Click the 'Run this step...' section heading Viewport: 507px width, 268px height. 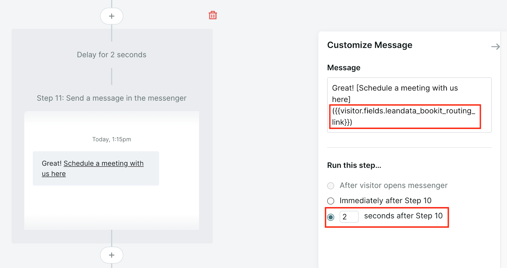[354, 165]
